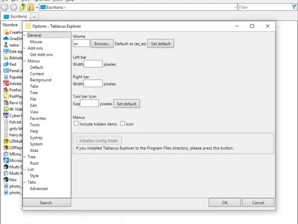The image size is (298, 224).
Task: Select the LDMultiPlayer shortcut icon
Action: click(x=6, y=141)
